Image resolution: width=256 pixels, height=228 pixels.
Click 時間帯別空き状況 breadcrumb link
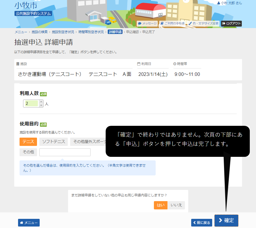91,32
